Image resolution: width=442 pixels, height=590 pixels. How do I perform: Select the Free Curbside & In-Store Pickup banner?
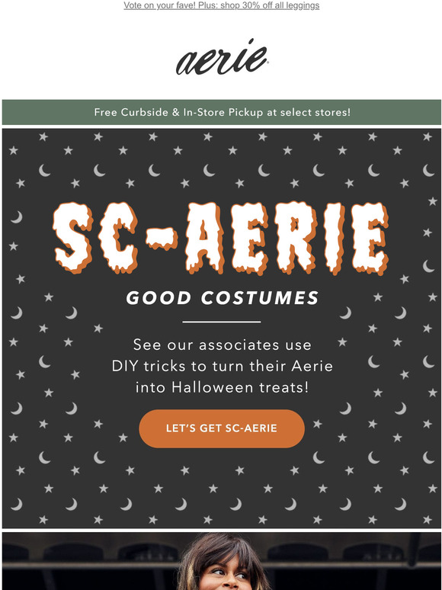[x=222, y=112]
